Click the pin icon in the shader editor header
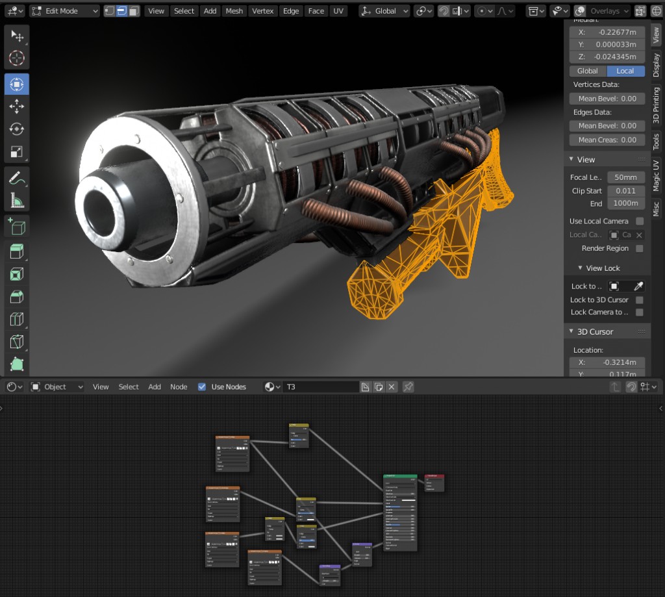Viewport: 665px width, 597px height. [x=408, y=387]
